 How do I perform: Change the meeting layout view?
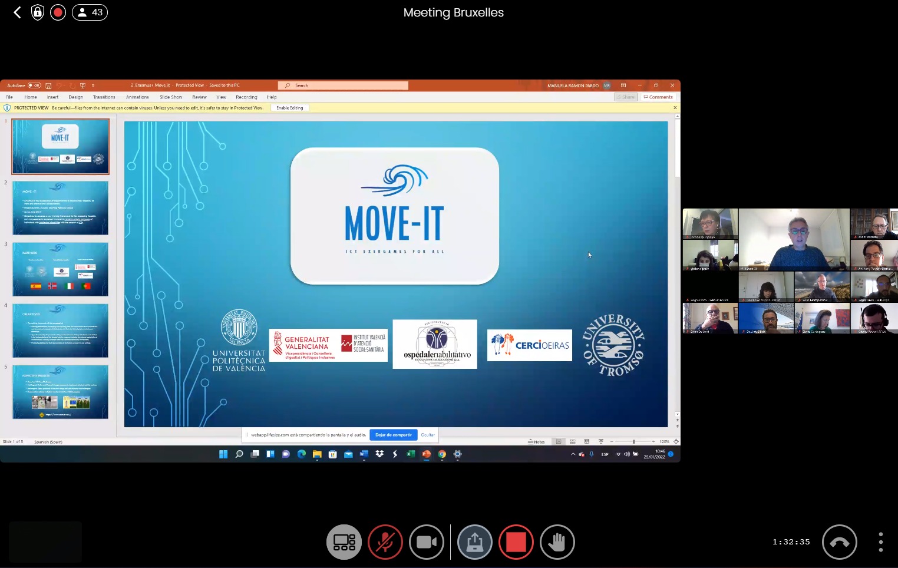[x=344, y=542]
